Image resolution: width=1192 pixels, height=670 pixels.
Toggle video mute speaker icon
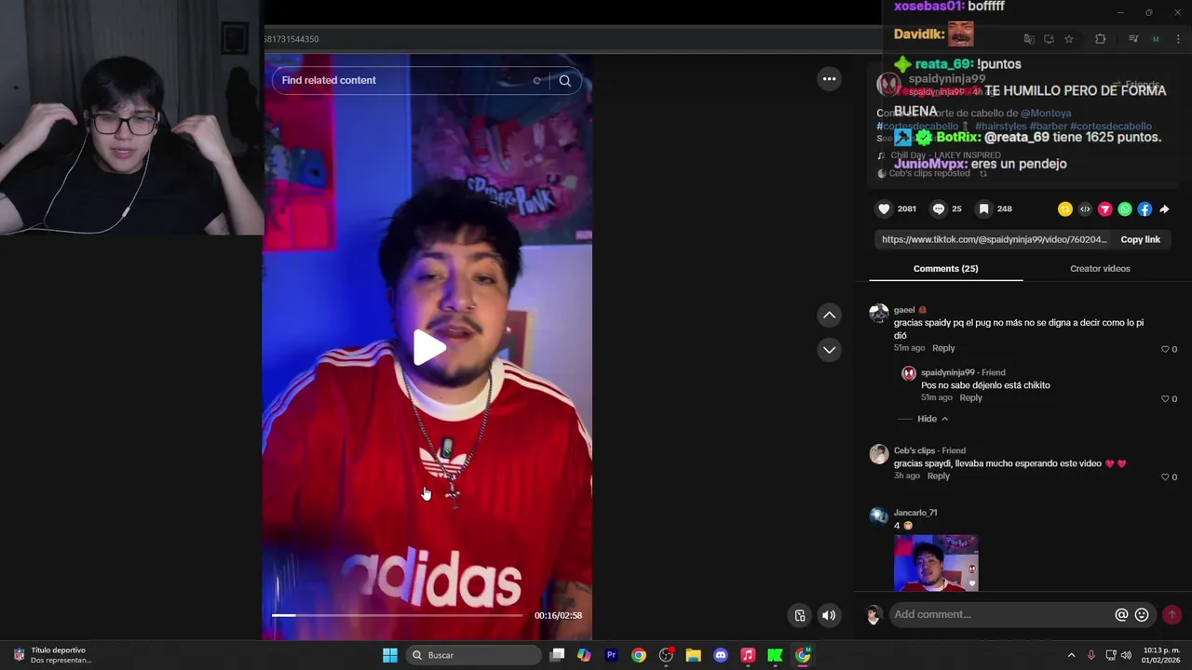tap(828, 615)
